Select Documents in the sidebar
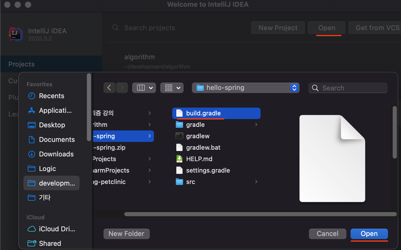 51,140
